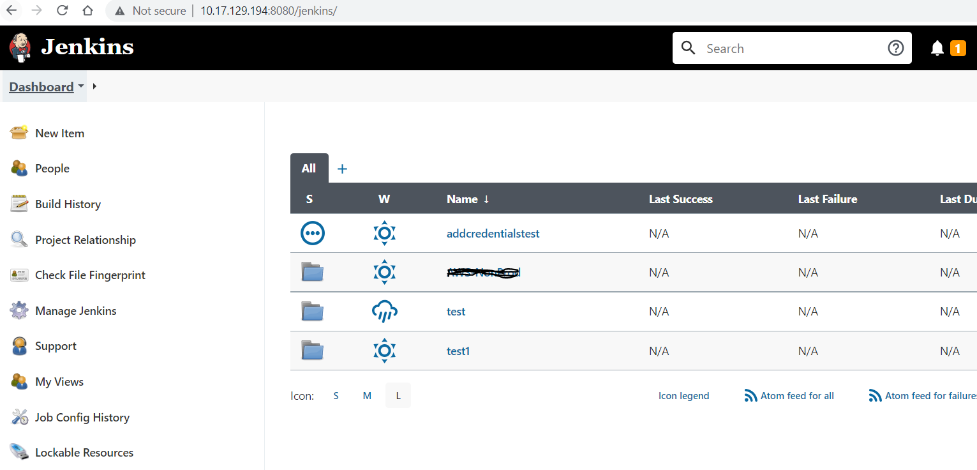Click the browser address bar URL

pyautogui.click(x=269, y=11)
